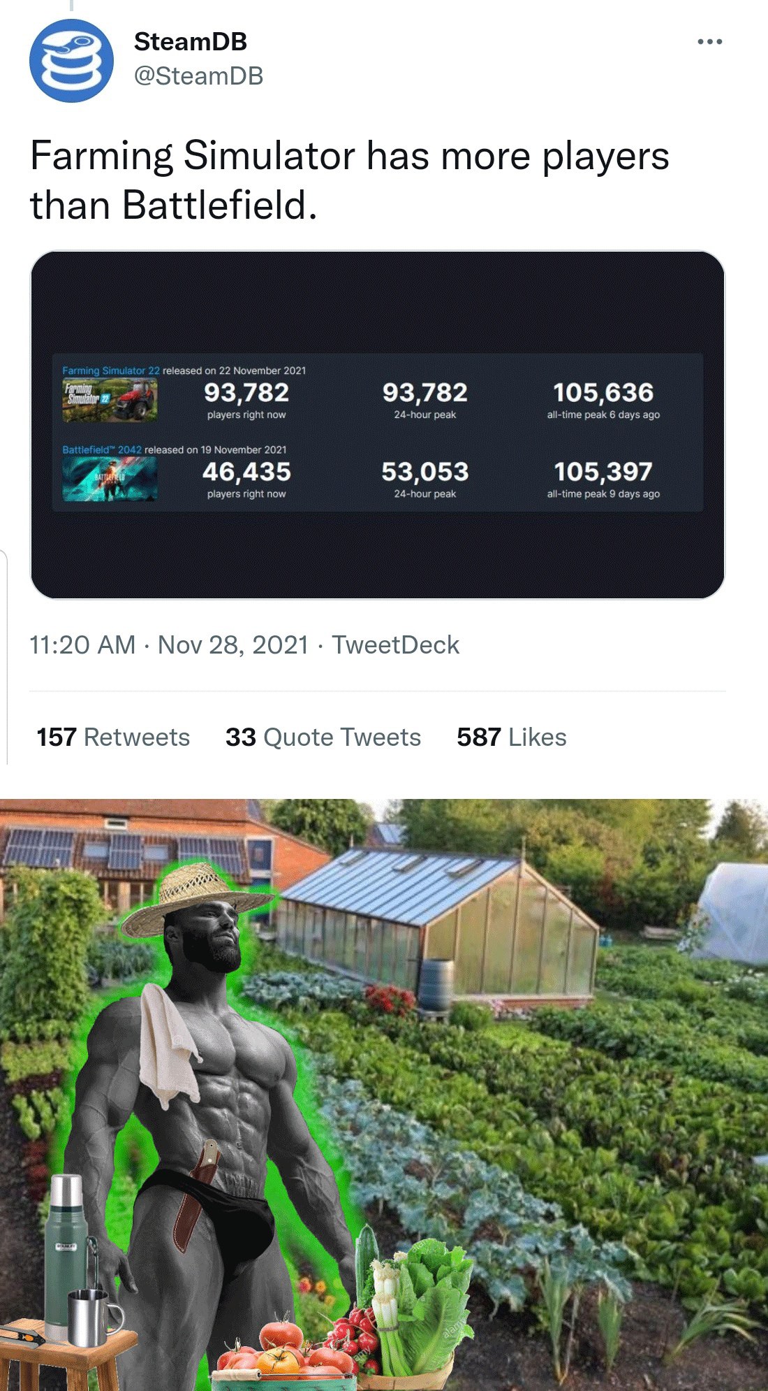Click Farming Simulator's 93,782 players right now figure
Screen dimensions: 768x1391
246,393
